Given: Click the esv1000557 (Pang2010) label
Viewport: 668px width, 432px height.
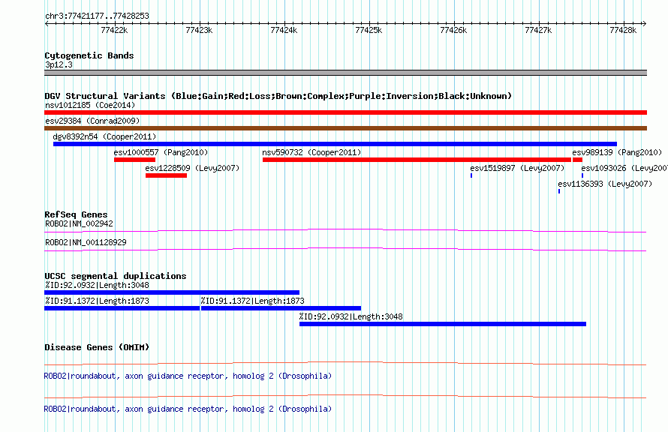Looking at the screenshot, I should 161,152.
